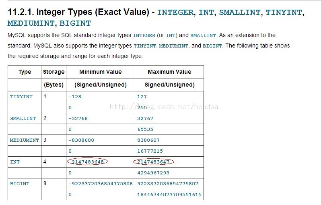Image resolution: width=321 pixels, height=205 pixels.
Task: Click unsigned INT maximum 4294967295
Action: point(153,173)
